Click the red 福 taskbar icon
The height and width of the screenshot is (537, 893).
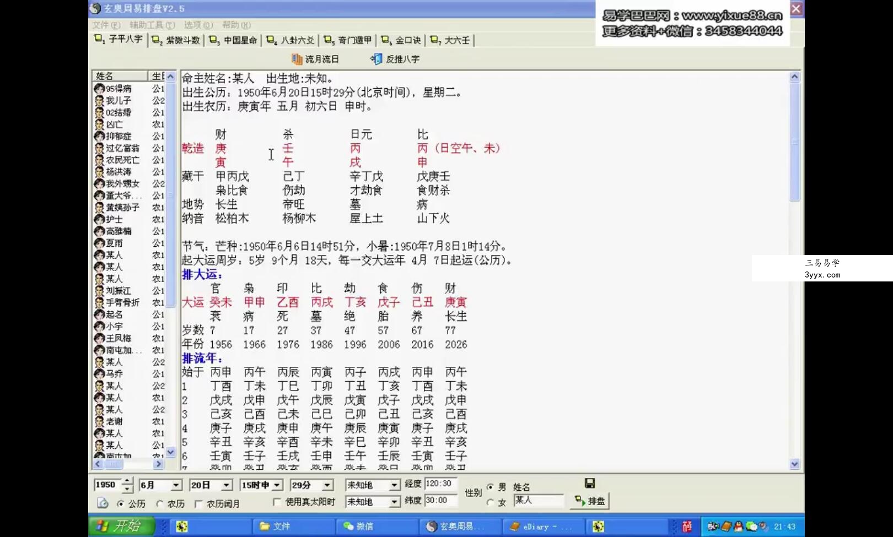(x=687, y=527)
